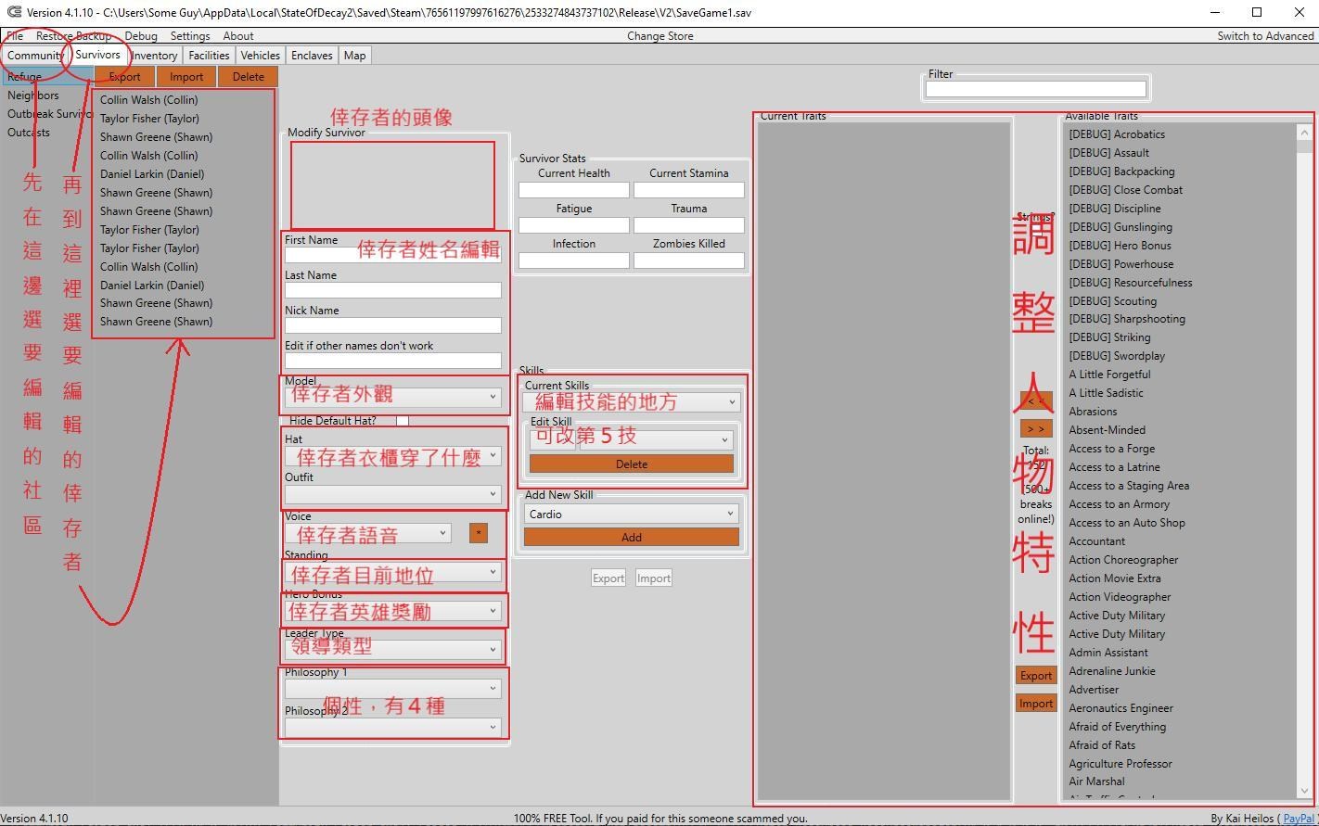
Task: Select the [DEBUG] Acrobatics trait
Action: pyautogui.click(x=1117, y=134)
